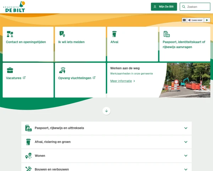Click the passport ID card icon in the tile
The width and height of the screenshot is (213, 171).
166,34
